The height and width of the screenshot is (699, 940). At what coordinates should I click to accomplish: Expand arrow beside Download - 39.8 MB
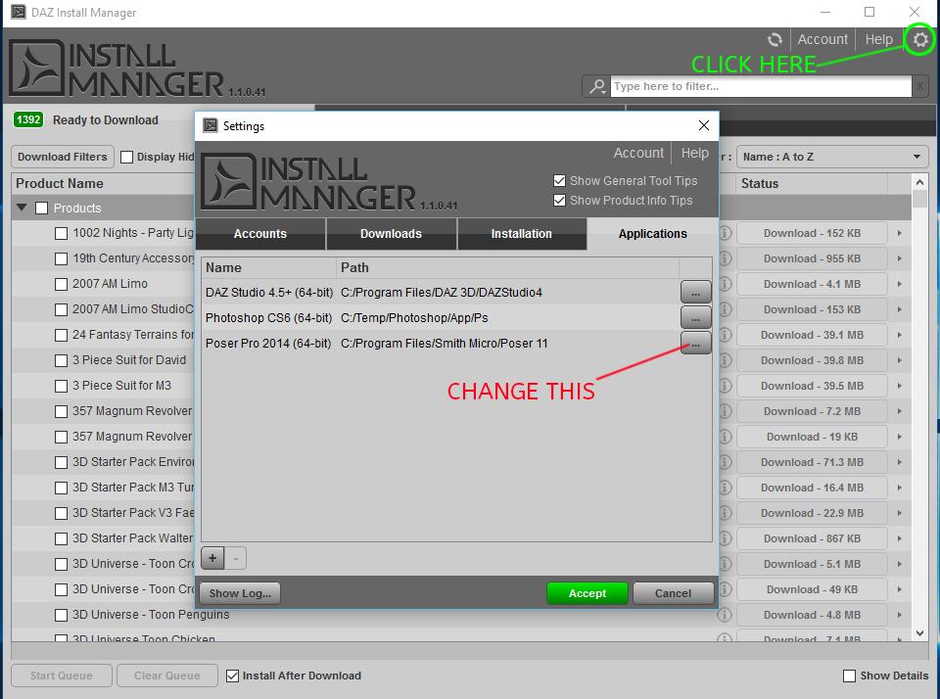pos(899,360)
